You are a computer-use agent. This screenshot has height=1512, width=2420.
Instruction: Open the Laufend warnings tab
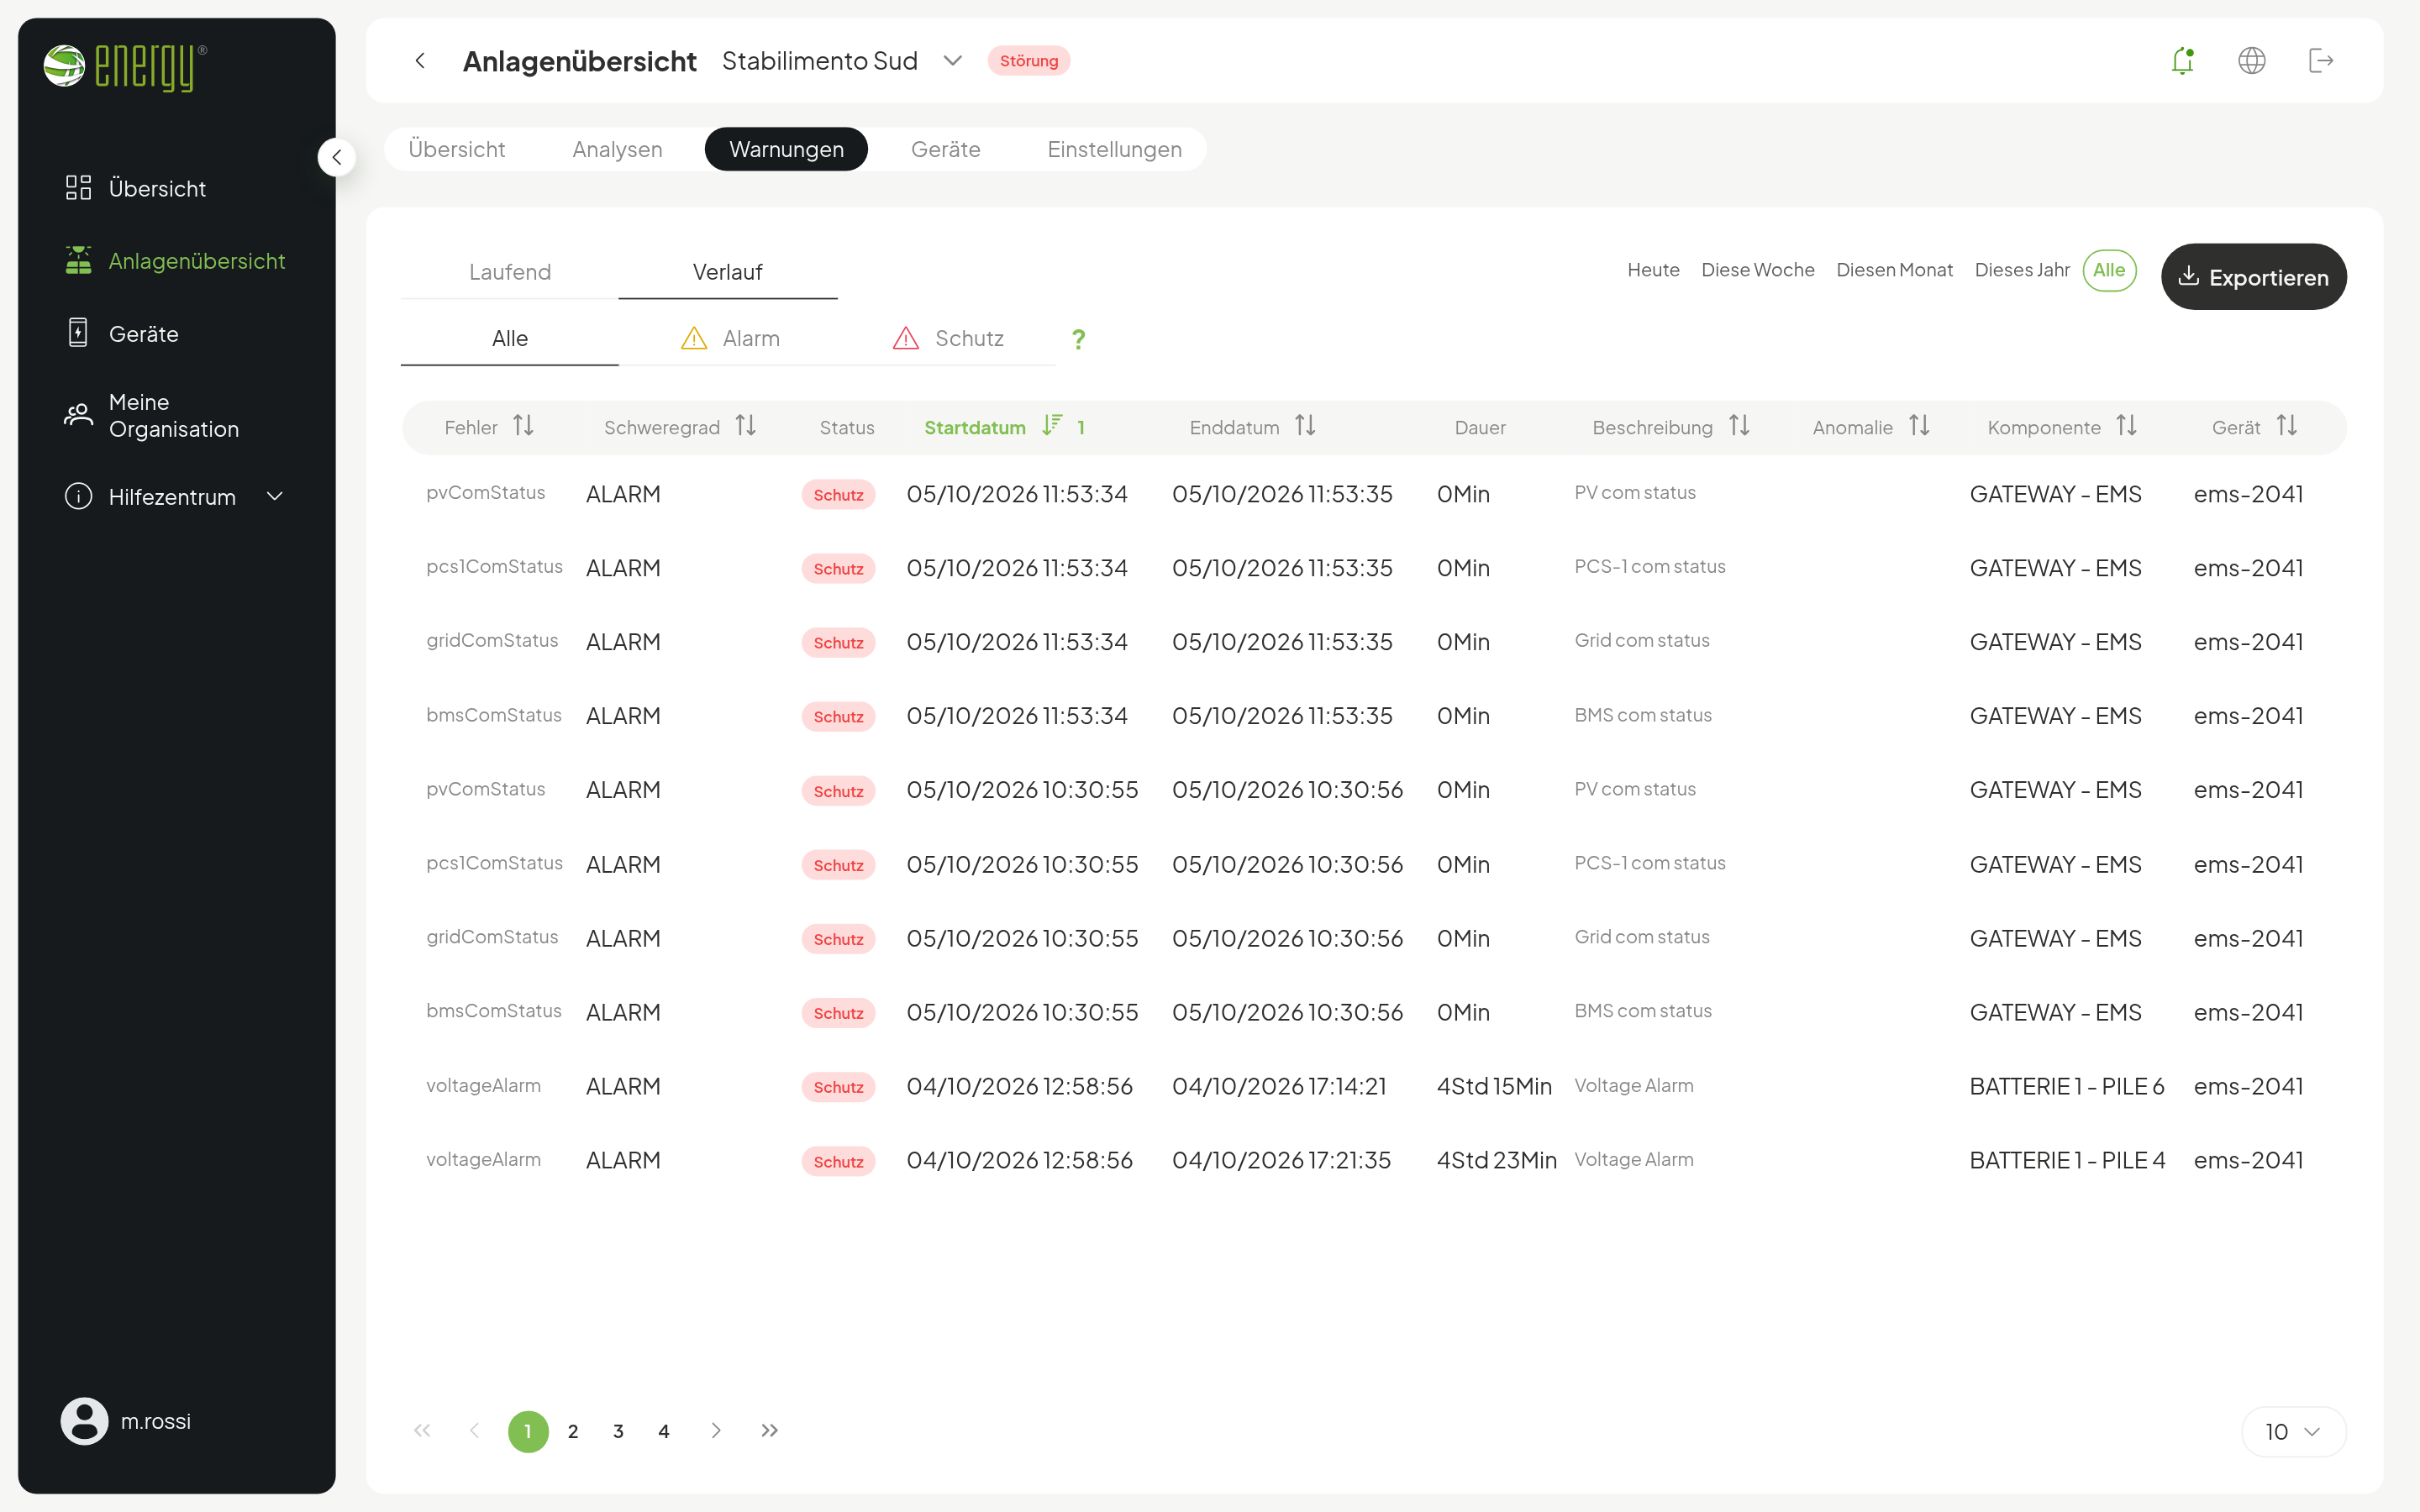point(510,272)
